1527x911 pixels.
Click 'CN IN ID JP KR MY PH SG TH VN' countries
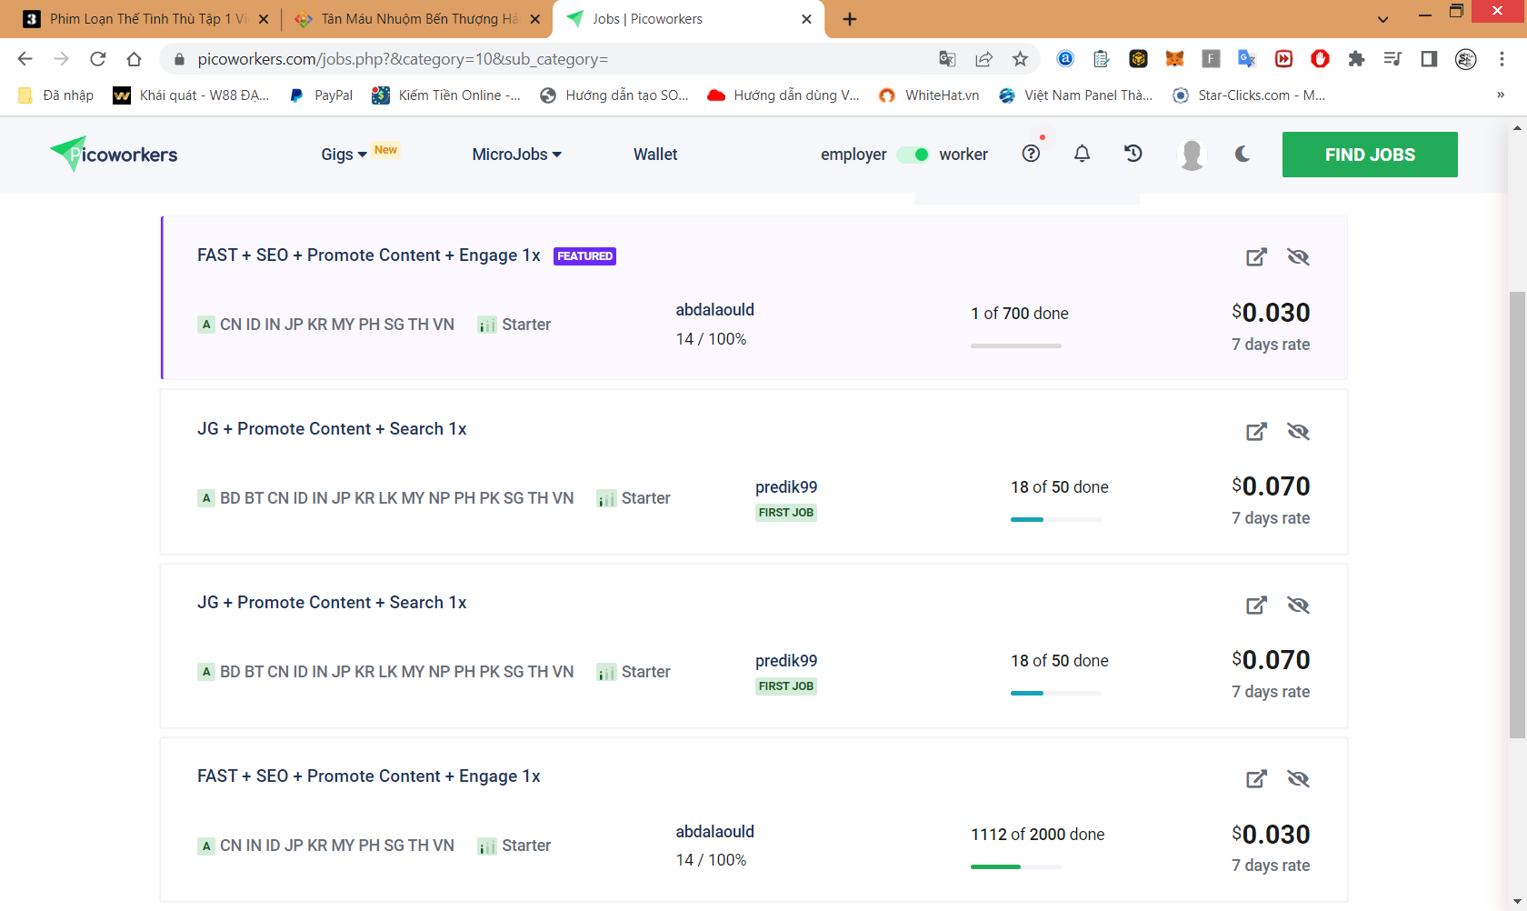(337, 846)
